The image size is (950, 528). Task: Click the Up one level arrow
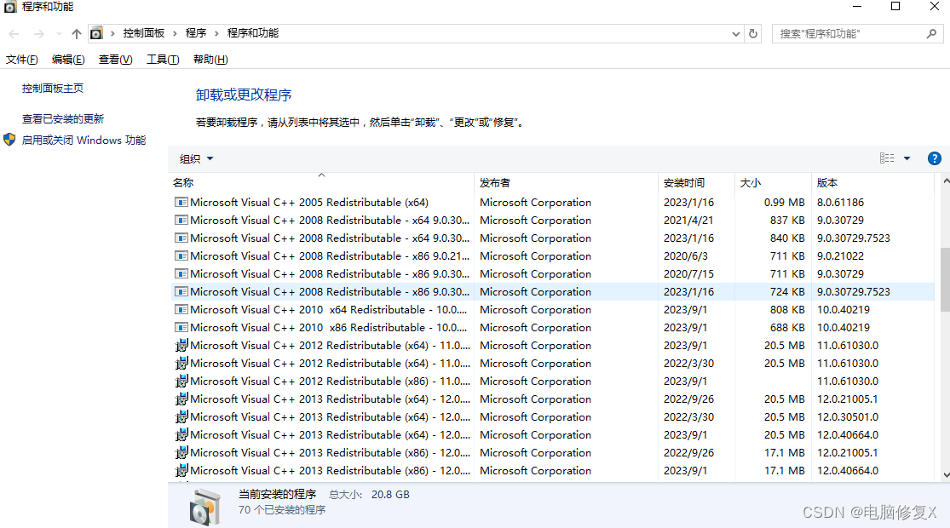click(x=77, y=34)
